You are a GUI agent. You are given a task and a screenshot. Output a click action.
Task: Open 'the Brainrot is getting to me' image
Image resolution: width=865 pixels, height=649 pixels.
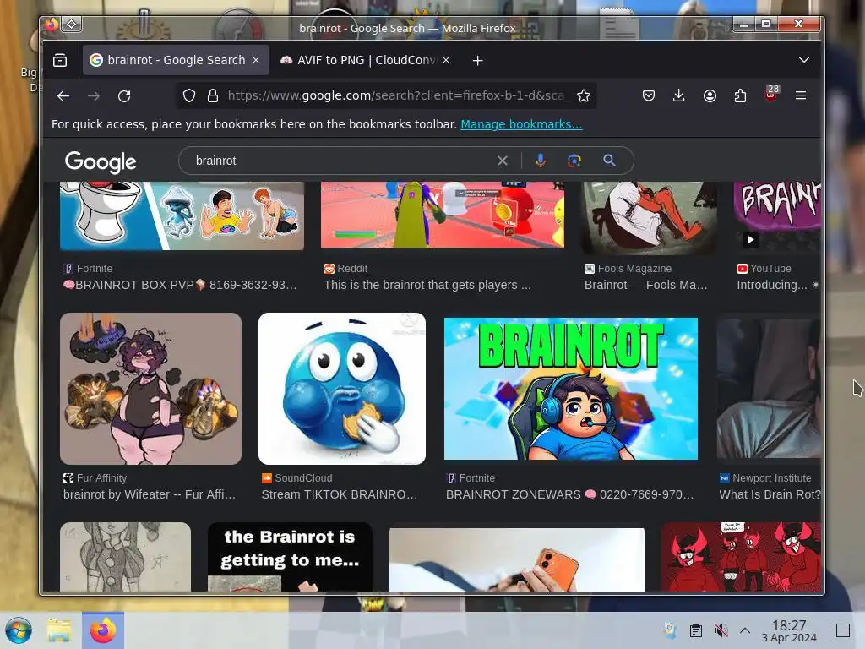(290, 557)
